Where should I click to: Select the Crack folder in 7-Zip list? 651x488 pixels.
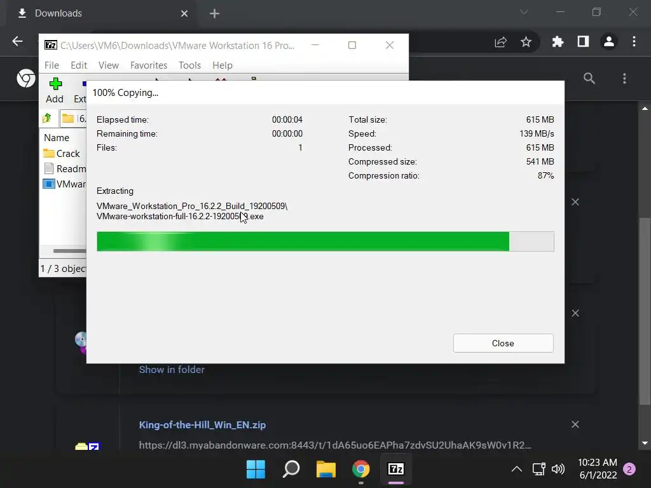(x=62, y=154)
